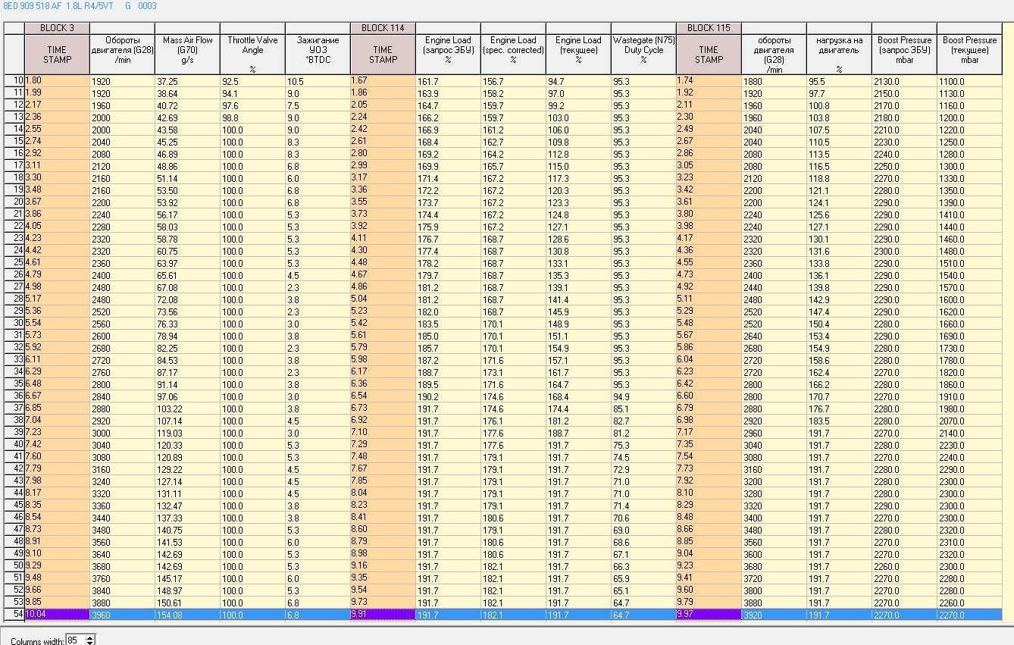Screen dimensions: 1014x645
Task: Click TIME STAMP header under BLOCK 114
Action: click(383, 54)
